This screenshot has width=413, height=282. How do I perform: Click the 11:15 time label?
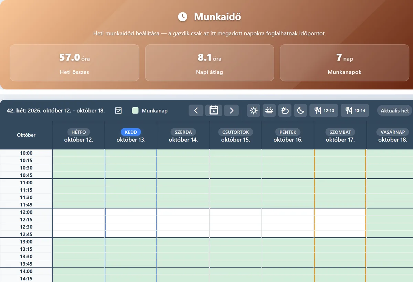point(26,190)
